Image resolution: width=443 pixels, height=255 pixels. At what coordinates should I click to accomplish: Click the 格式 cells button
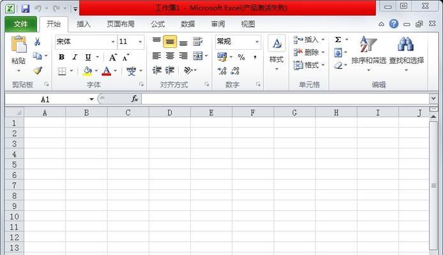pyautogui.click(x=309, y=65)
